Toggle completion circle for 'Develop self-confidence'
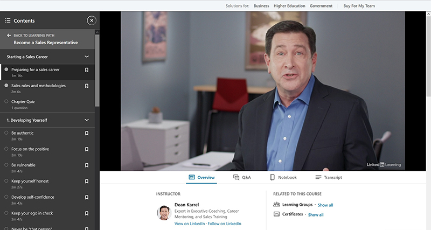 6,197
